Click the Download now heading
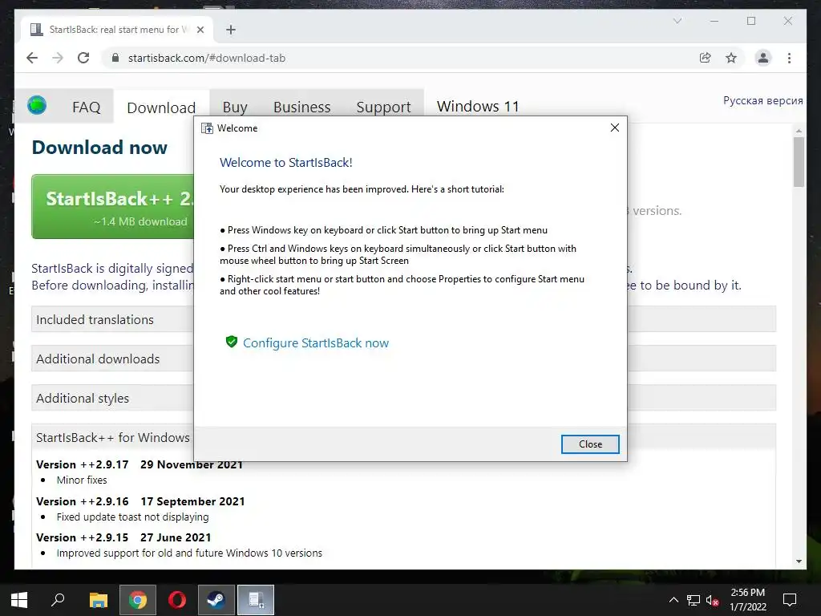The height and width of the screenshot is (616, 821). [x=99, y=148]
